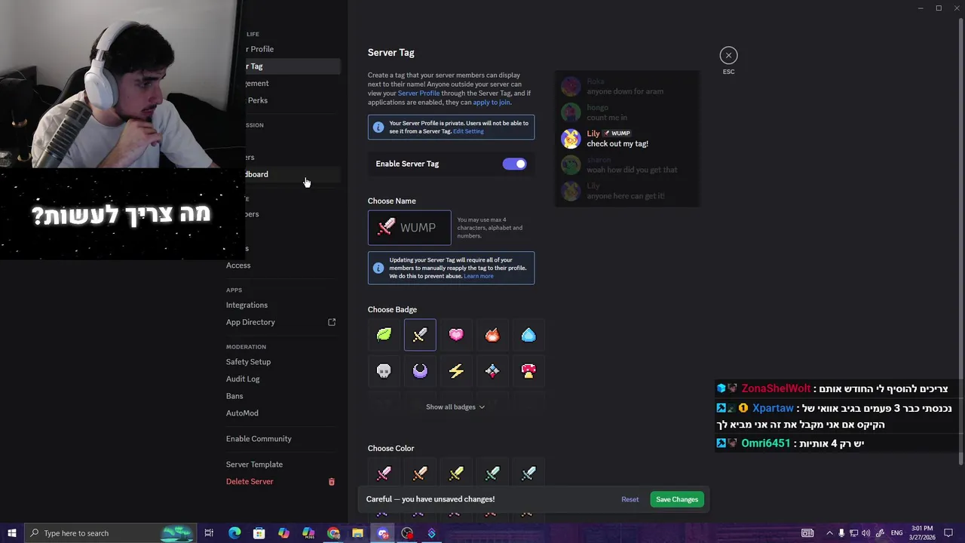This screenshot has height=543, width=965.
Task: Choose the light blue sword color
Action: coord(528,474)
